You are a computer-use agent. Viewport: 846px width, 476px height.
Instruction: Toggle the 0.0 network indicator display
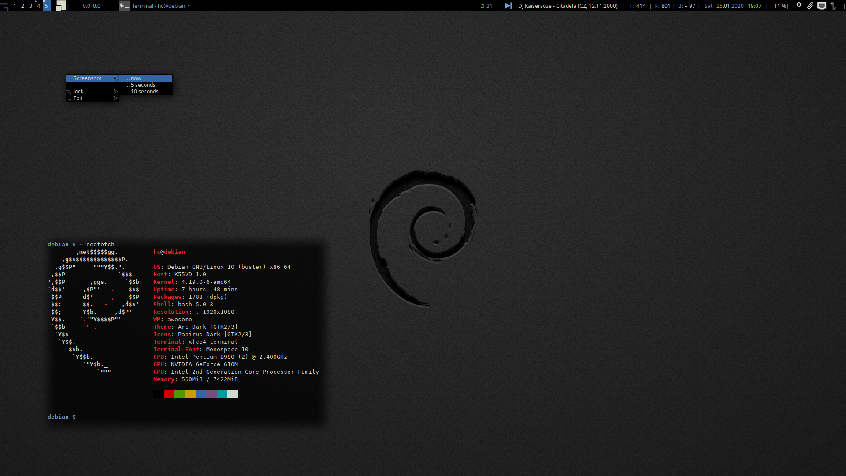click(90, 6)
